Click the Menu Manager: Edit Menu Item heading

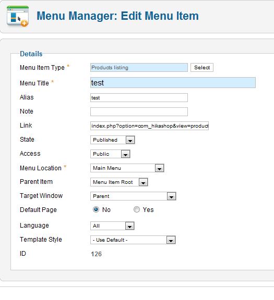118,16
